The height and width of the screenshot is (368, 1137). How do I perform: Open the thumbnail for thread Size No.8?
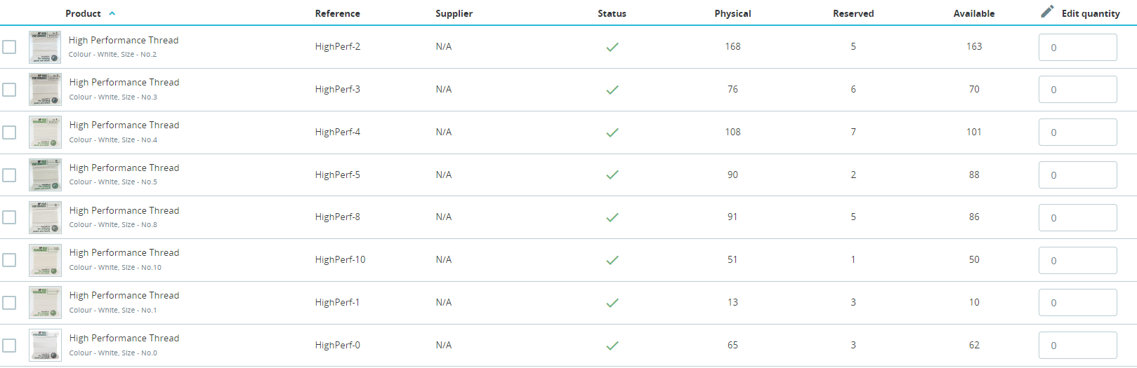pos(45,217)
